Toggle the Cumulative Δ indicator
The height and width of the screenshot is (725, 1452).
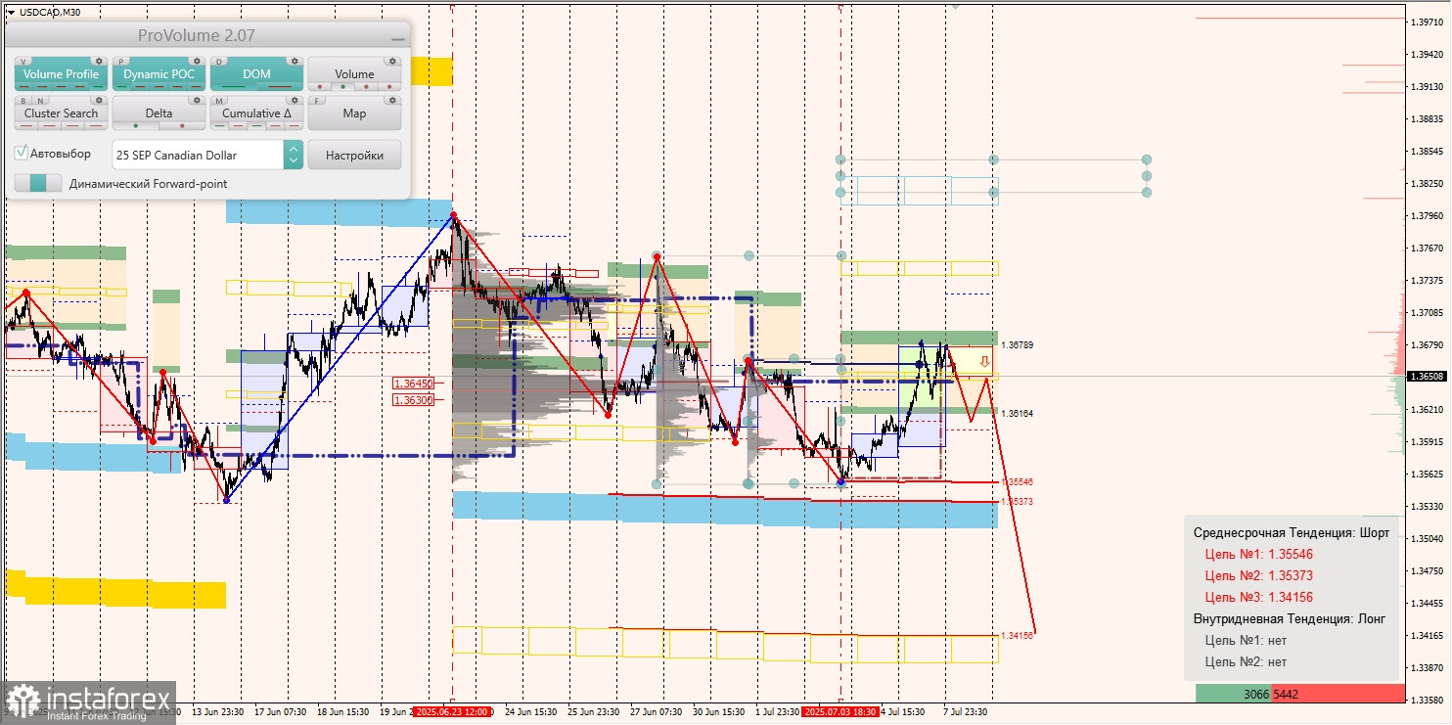point(256,113)
